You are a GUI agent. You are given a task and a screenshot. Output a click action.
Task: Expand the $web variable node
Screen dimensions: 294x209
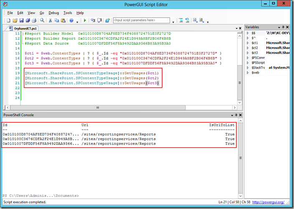click(x=248, y=73)
